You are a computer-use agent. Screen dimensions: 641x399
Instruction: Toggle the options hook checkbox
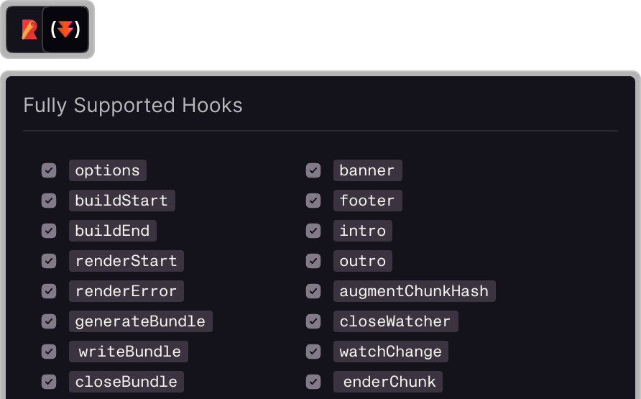[x=49, y=170]
